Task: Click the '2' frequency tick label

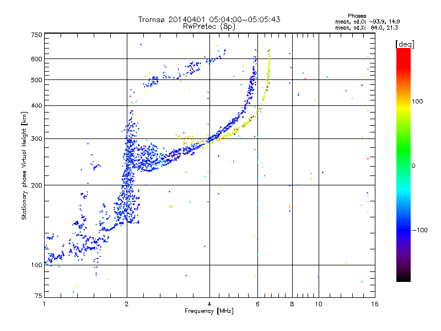Action: [x=127, y=304]
